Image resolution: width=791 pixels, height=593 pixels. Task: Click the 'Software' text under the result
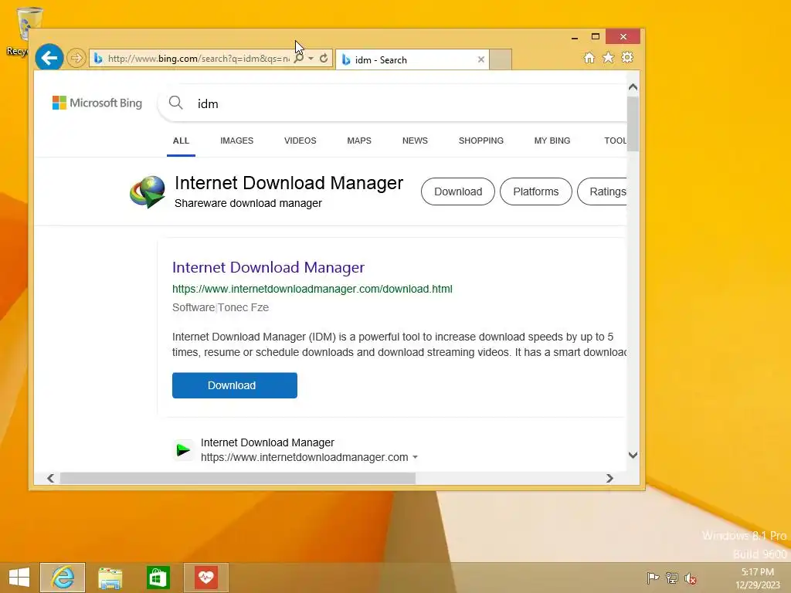click(x=193, y=307)
